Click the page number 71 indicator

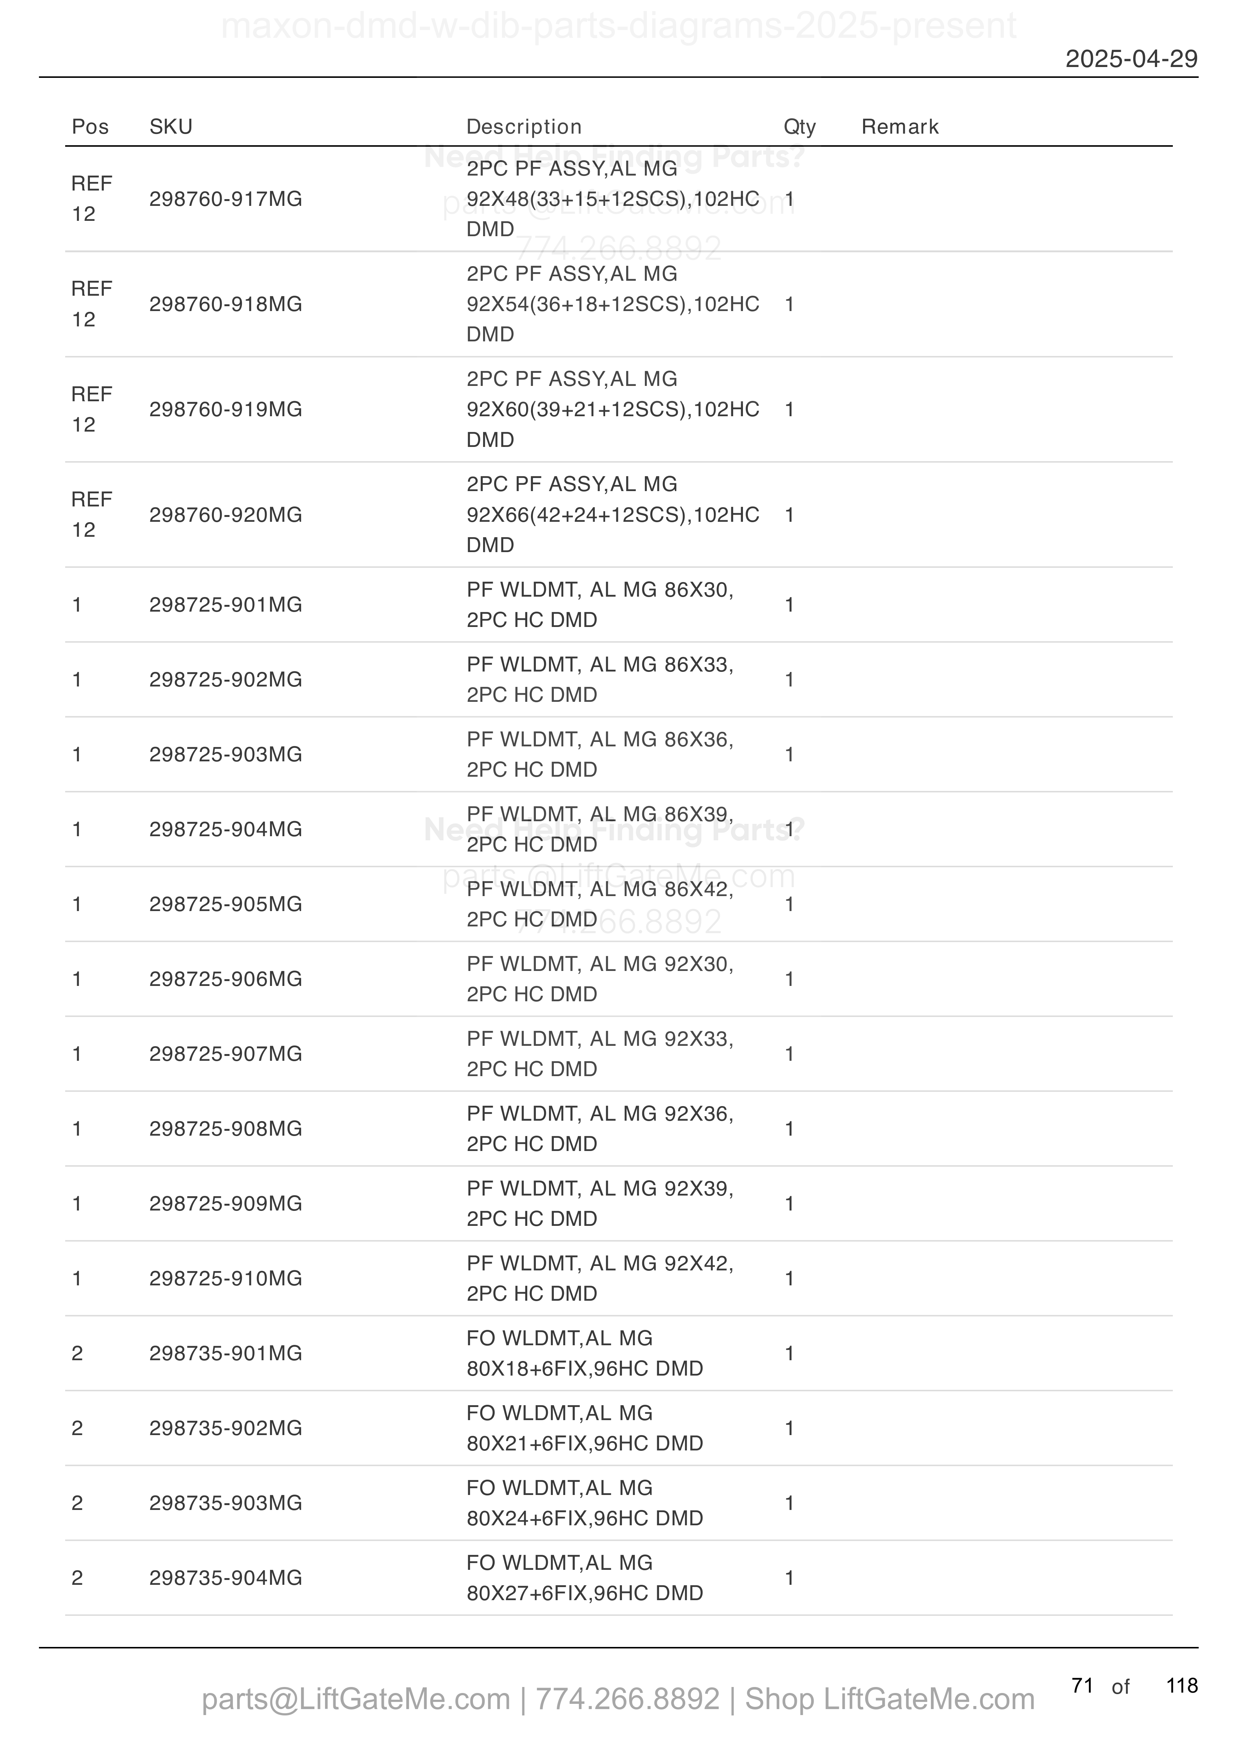pos(1082,1685)
